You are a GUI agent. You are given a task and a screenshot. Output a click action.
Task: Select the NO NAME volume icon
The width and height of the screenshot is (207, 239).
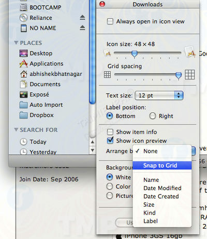click(x=24, y=28)
